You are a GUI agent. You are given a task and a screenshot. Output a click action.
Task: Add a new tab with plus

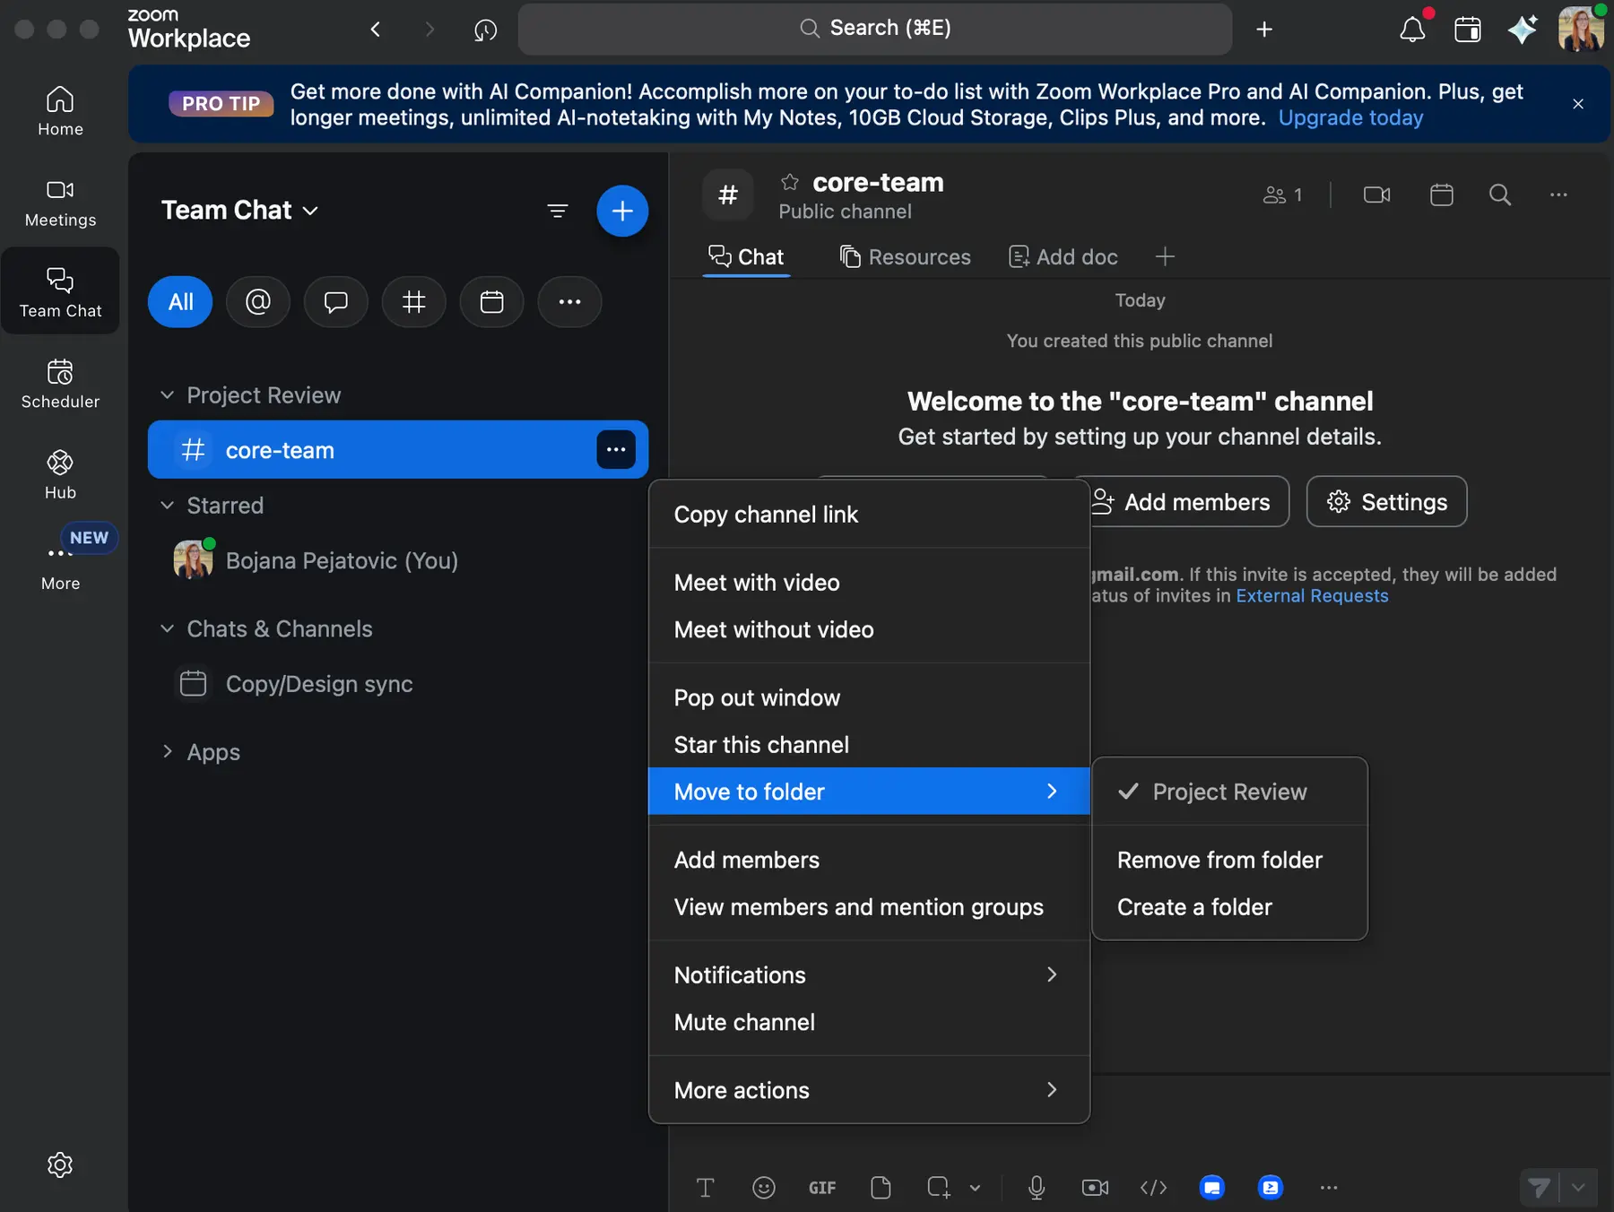coord(1165,257)
